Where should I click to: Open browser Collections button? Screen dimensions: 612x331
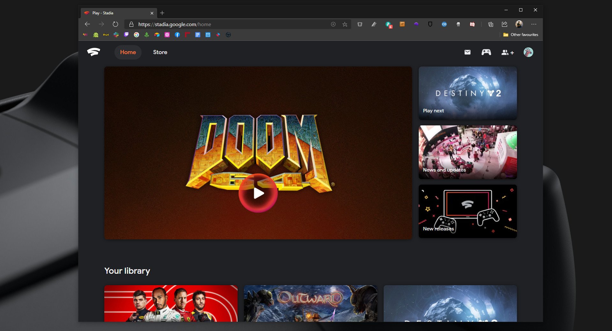pyautogui.click(x=490, y=24)
